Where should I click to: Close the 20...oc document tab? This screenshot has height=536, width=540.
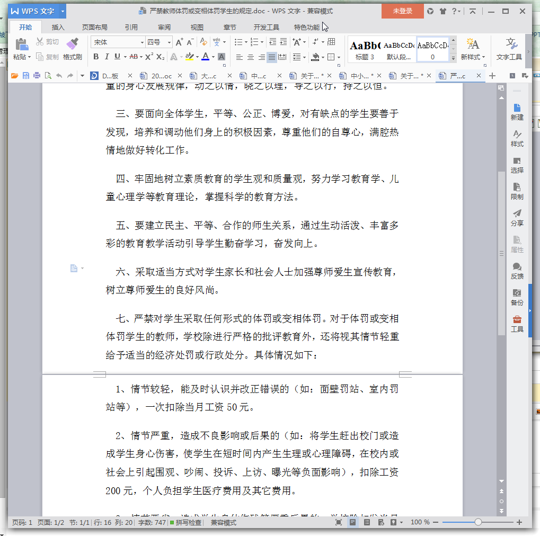[180, 76]
